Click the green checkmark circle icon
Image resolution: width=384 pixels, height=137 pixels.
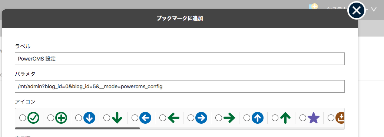33,118
